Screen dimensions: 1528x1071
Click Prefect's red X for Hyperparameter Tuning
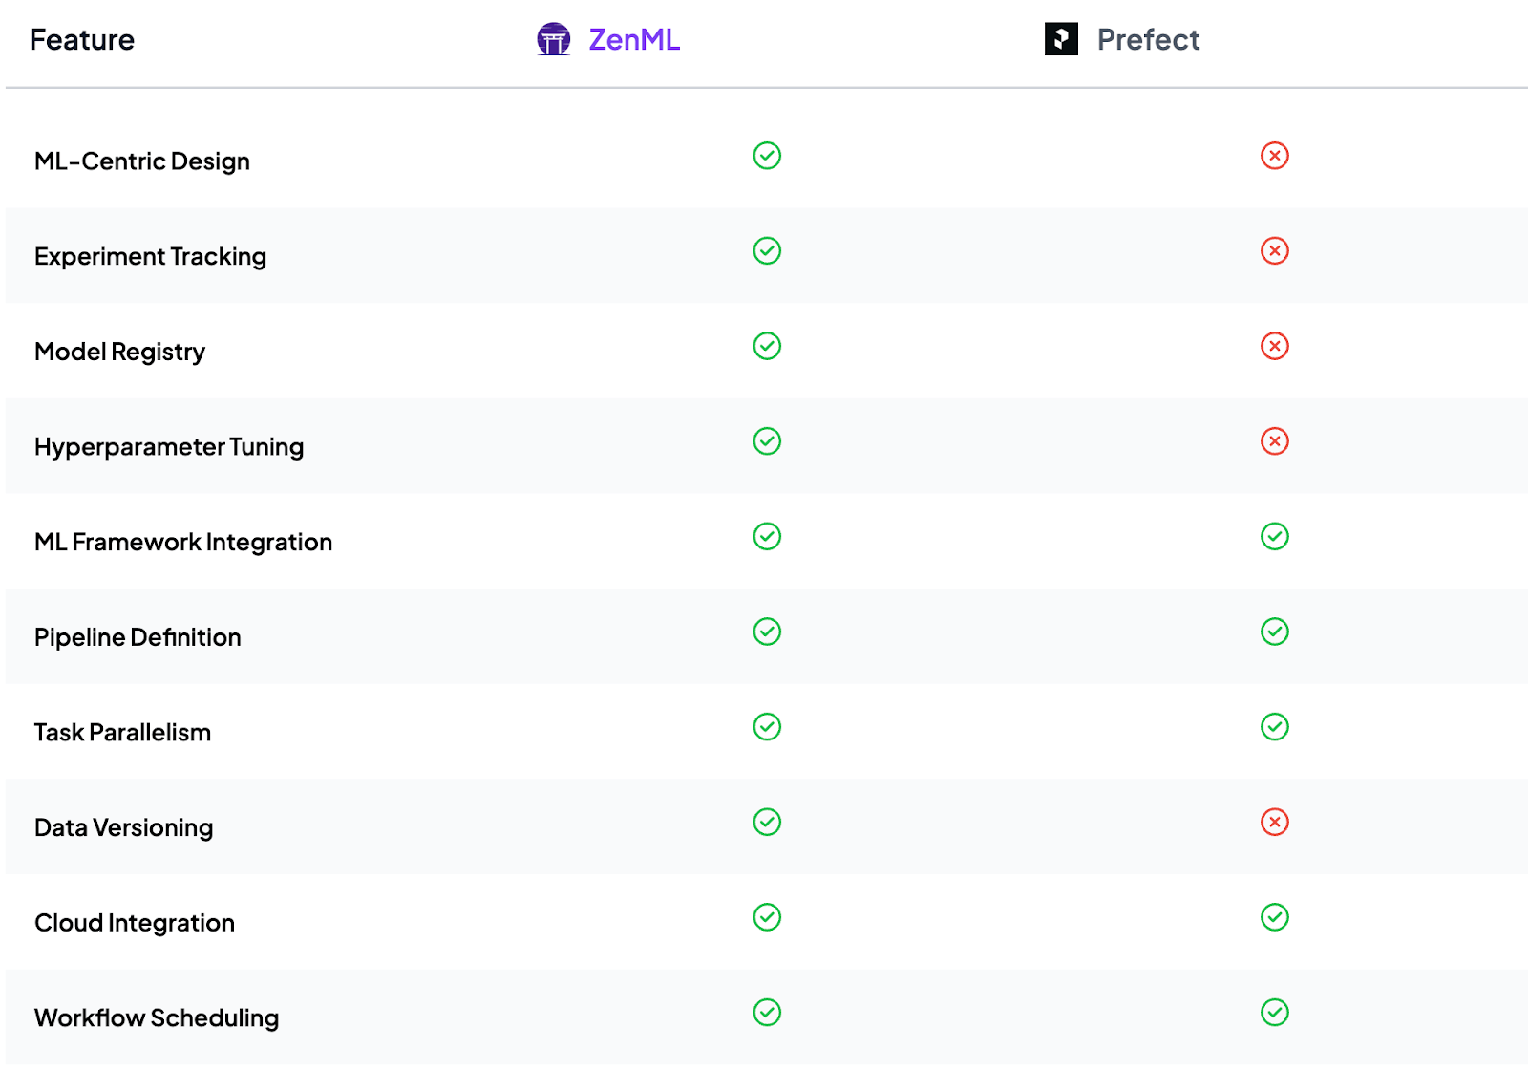(1274, 441)
